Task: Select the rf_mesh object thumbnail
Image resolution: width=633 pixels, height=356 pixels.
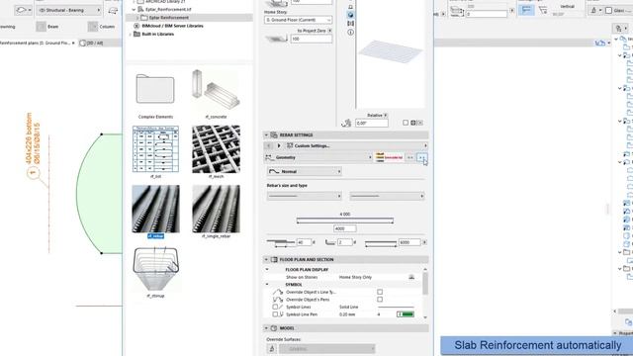Action: [x=216, y=149]
